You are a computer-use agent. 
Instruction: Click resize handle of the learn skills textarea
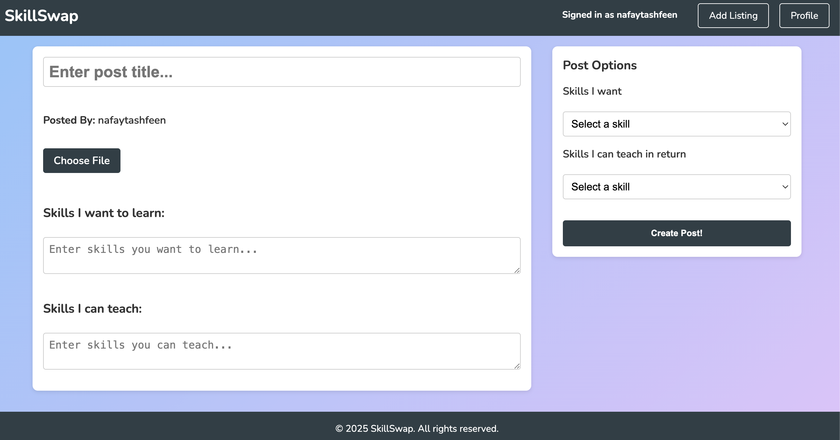point(517,270)
